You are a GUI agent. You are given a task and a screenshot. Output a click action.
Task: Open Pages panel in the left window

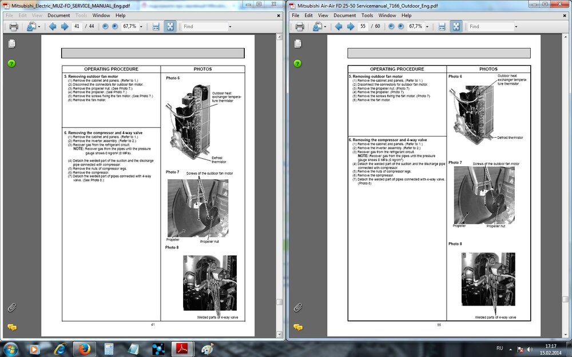(x=11, y=44)
